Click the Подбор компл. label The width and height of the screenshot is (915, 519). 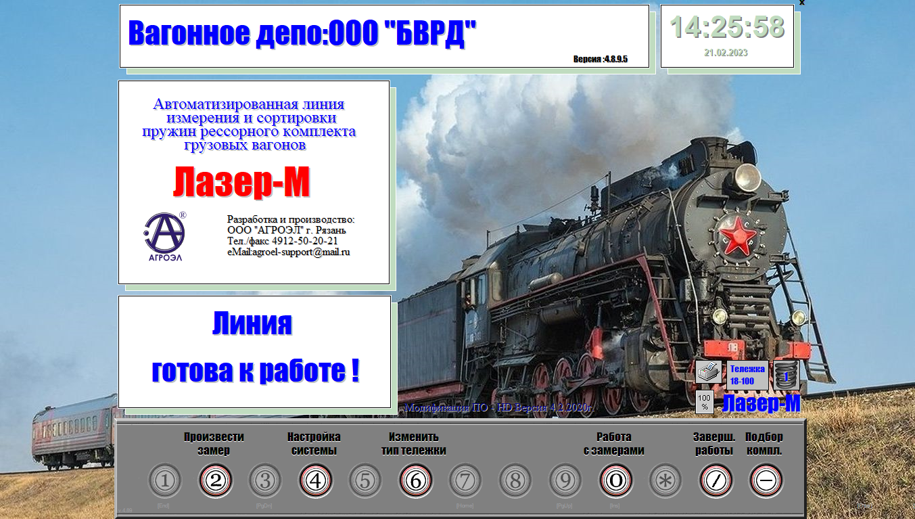click(764, 444)
